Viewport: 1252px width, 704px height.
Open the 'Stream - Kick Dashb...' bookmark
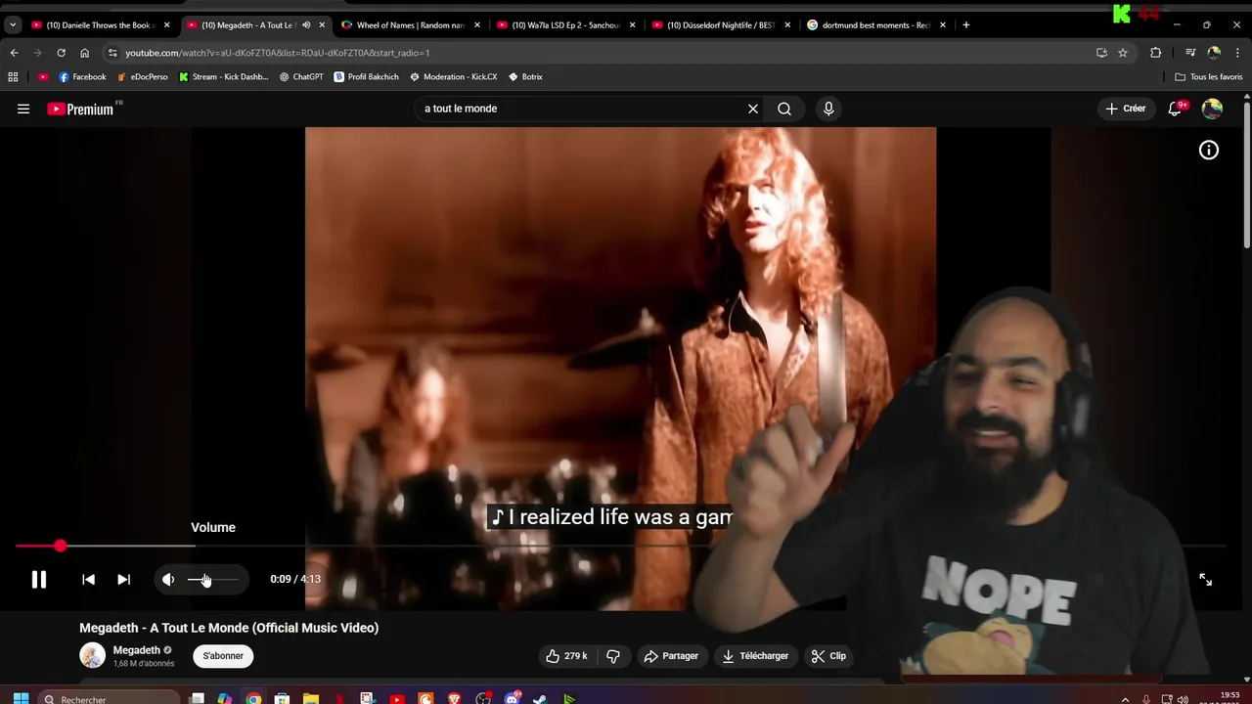click(223, 76)
